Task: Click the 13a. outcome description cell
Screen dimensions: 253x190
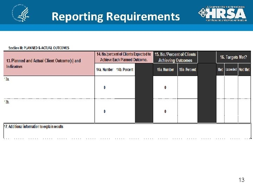Action: coord(49,87)
